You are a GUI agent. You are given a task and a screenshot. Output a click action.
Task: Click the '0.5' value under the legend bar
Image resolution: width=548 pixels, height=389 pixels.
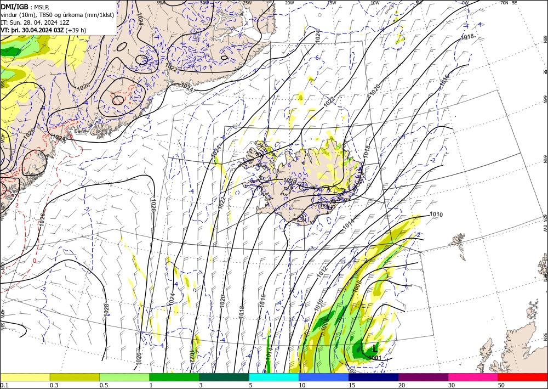point(103,385)
